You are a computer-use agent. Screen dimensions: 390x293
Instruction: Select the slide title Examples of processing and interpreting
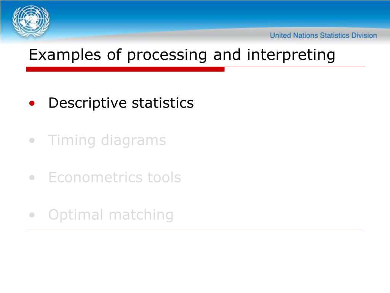[x=182, y=55]
